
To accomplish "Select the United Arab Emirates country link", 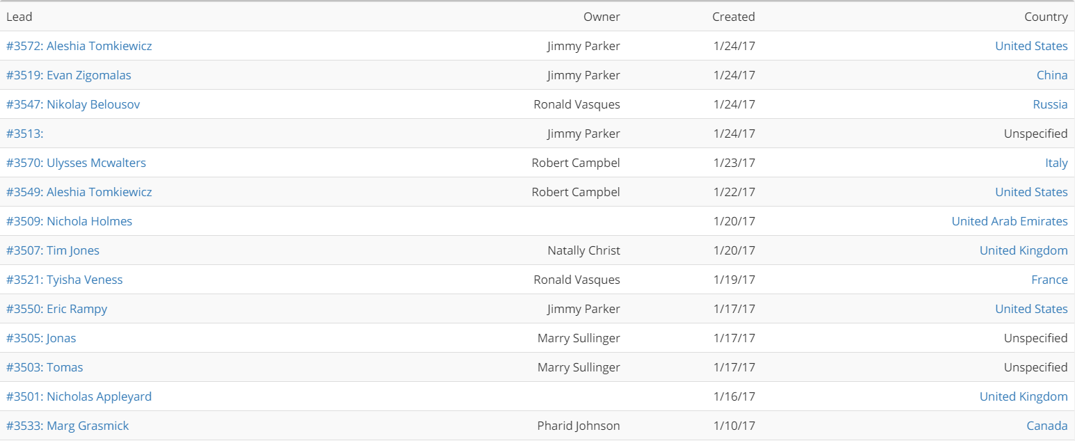I will click(x=1010, y=221).
